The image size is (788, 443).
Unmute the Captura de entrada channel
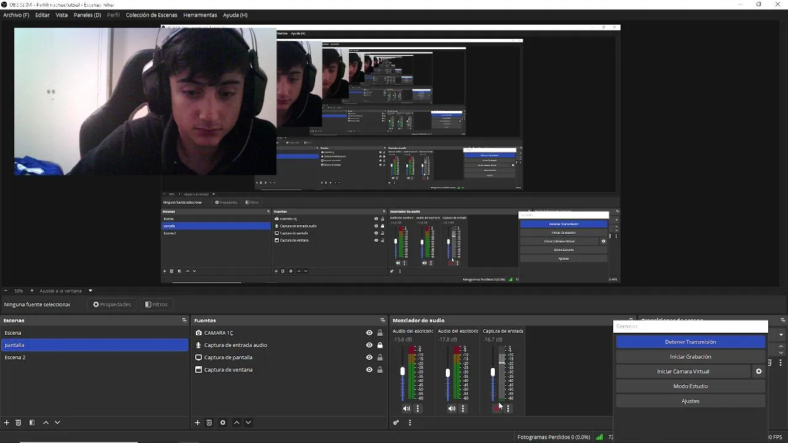coord(497,409)
